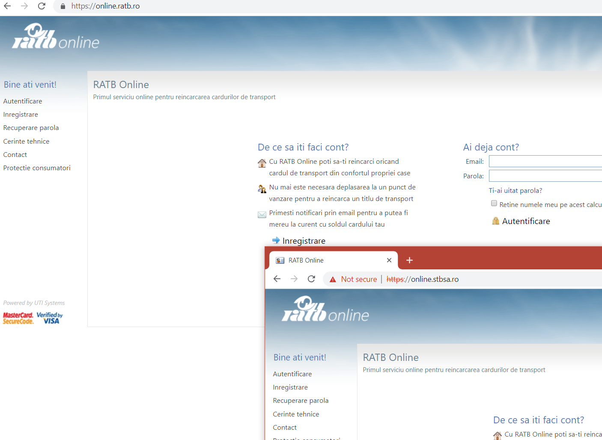Reload the online.stbsa.ro page
The height and width of the screenshot is (440, 602).
tap(311, 279)
